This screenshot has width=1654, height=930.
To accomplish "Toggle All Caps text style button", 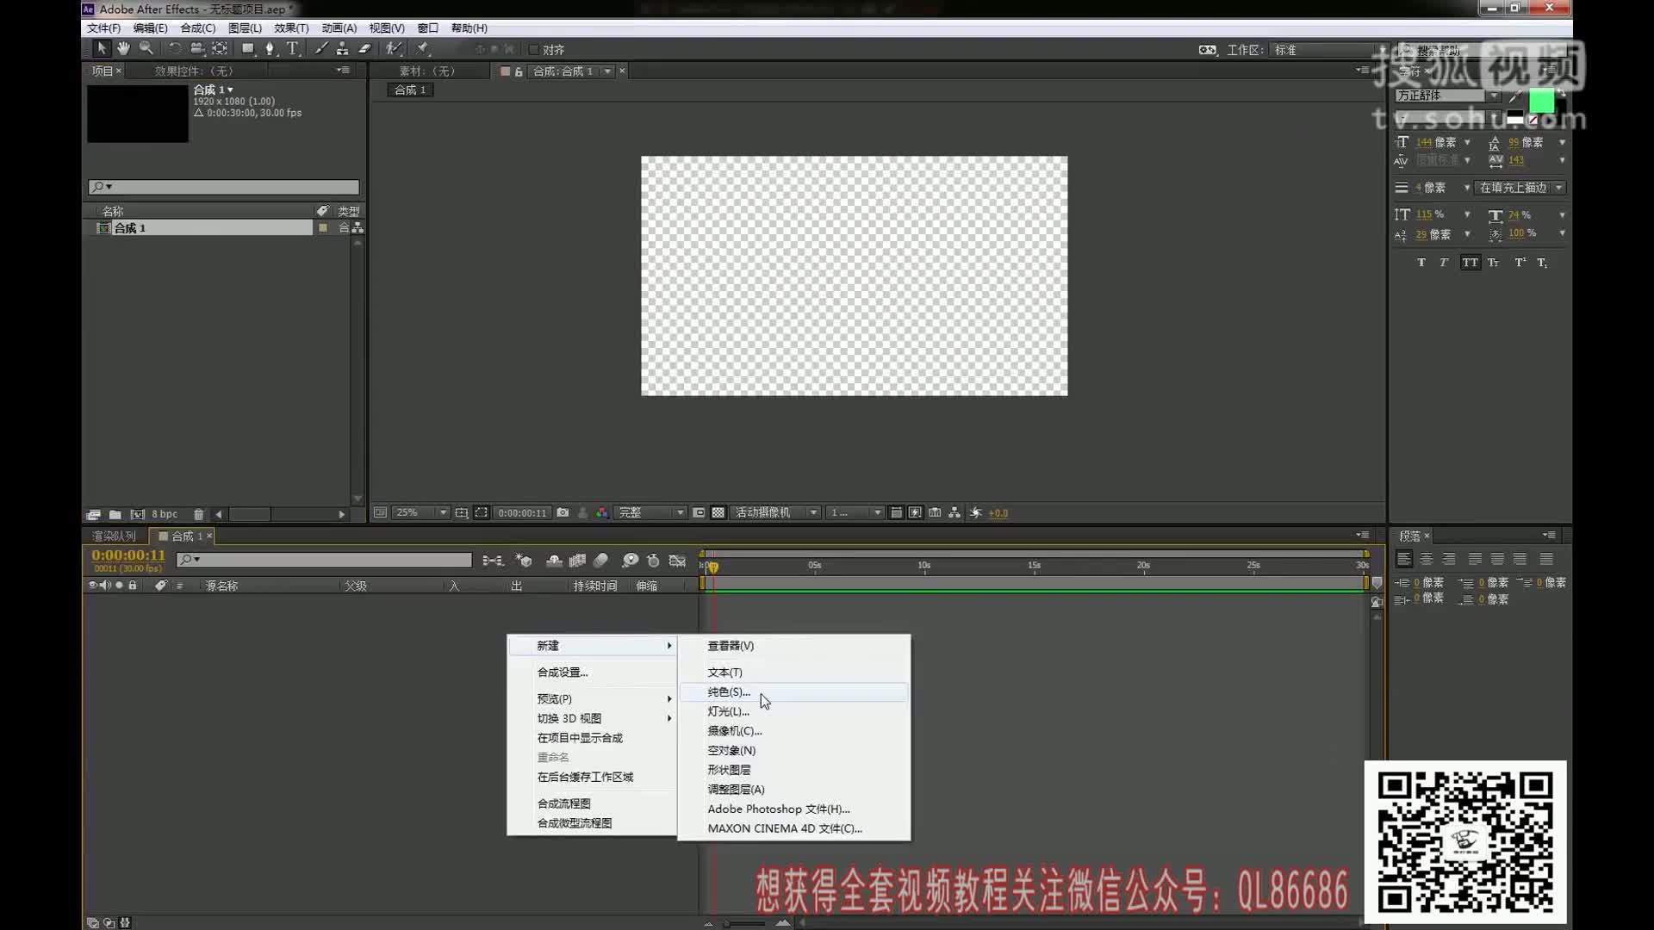I will point(1470,263).
